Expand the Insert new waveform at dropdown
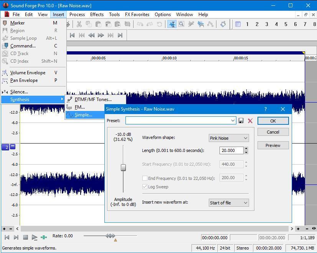This screenshot has width=317, height=253. pos(229,203)
